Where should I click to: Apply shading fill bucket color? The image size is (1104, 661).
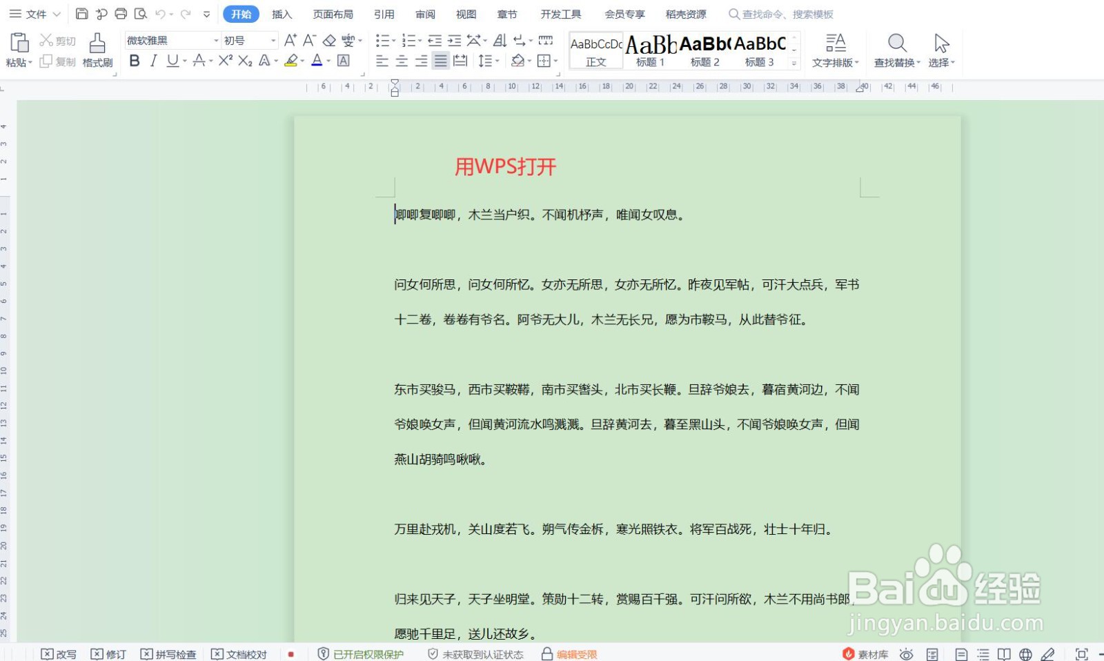click(x=517, y=61)
